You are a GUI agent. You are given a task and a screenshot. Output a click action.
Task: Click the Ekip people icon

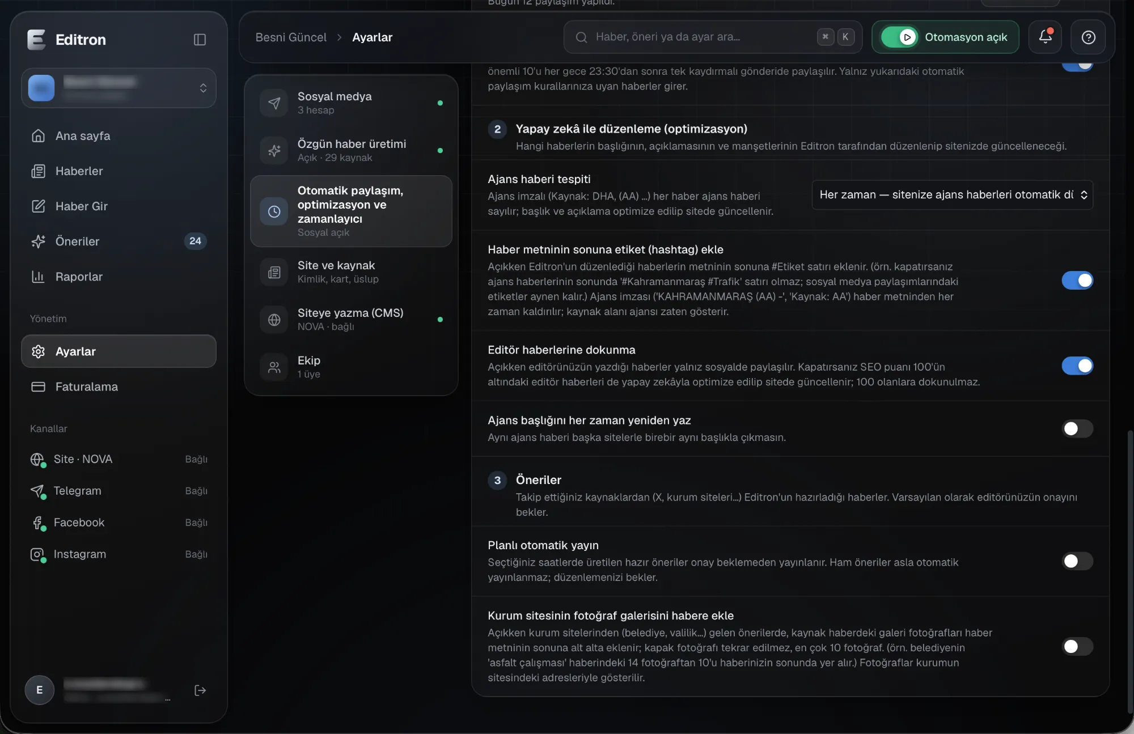(274, 367)
